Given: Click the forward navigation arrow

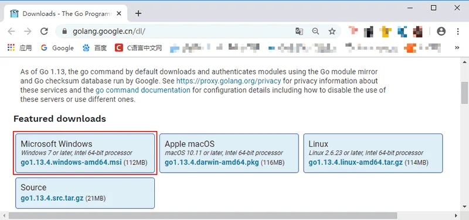Looking at the screenshot, I should tap(28, 32).
